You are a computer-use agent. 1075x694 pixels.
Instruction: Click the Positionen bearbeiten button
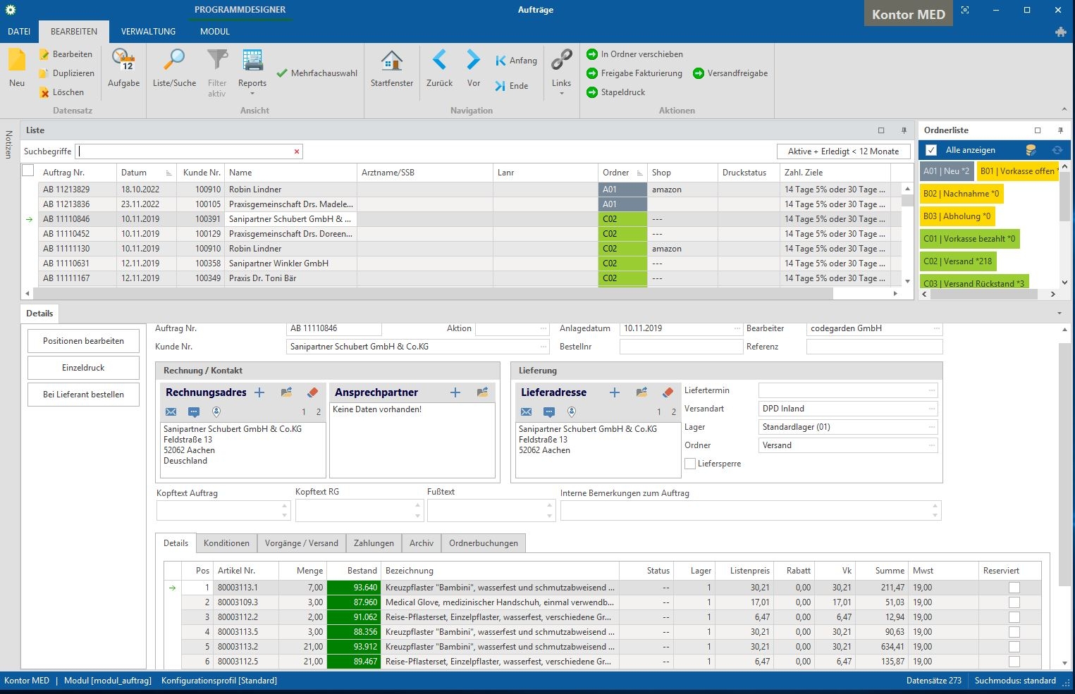click(x=83, y=341)
